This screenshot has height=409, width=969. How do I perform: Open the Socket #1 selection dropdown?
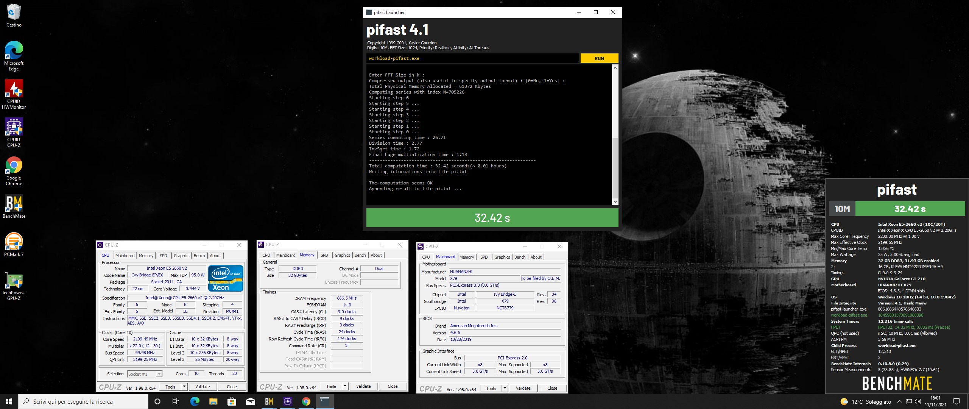tap(145, 374)
